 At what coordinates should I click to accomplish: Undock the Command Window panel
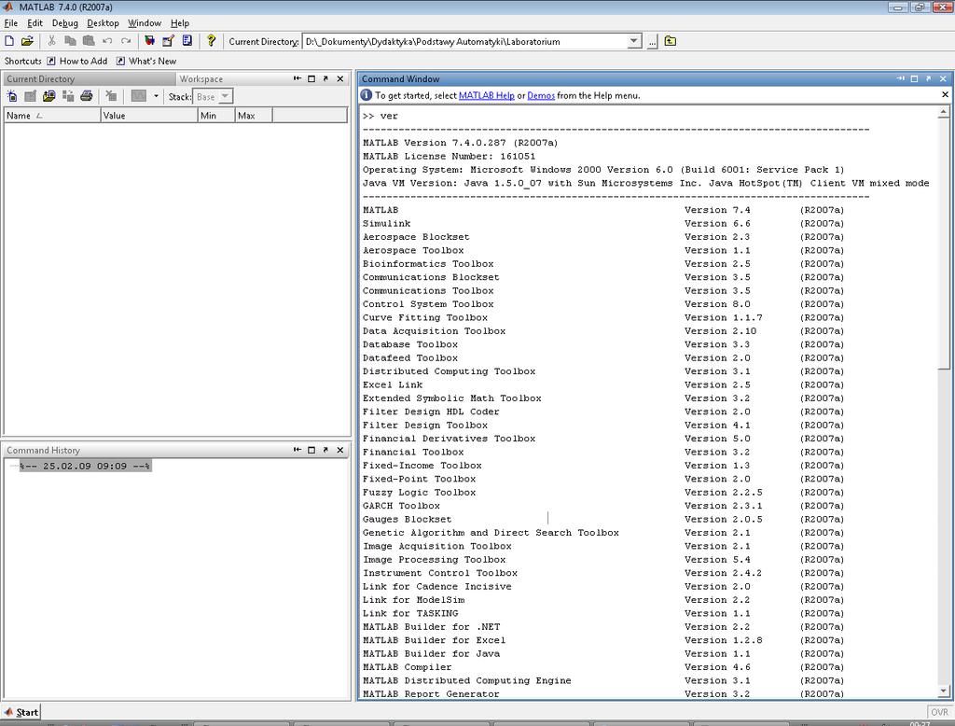(x=928, y=78)
